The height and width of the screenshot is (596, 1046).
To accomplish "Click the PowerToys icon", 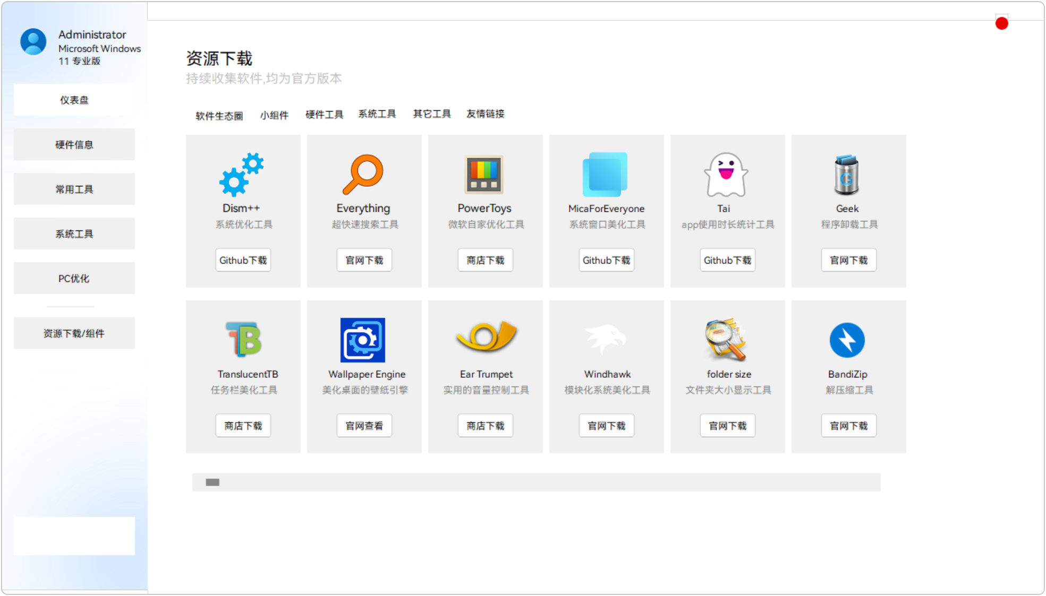I will 484,175.
